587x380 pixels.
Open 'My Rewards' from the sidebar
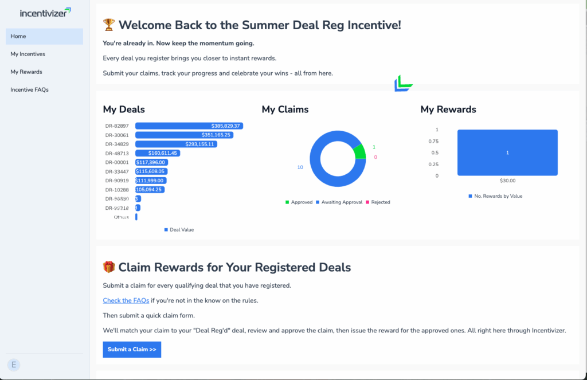[x=26, y=72]
